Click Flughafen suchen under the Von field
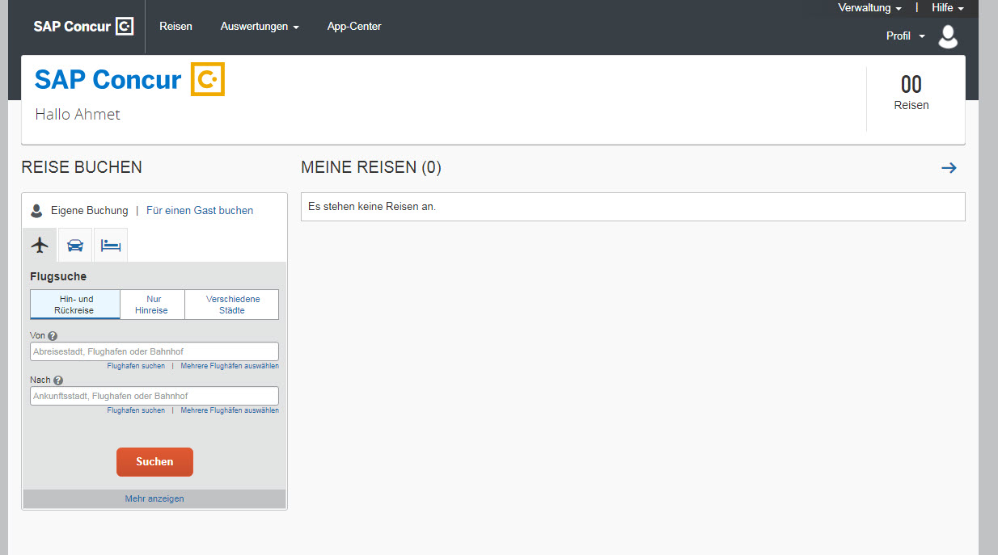Viewport: 998px width, 555px height. point(136,366)
